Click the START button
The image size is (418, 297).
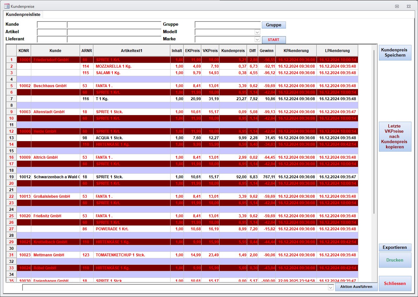tap(274, 40)
